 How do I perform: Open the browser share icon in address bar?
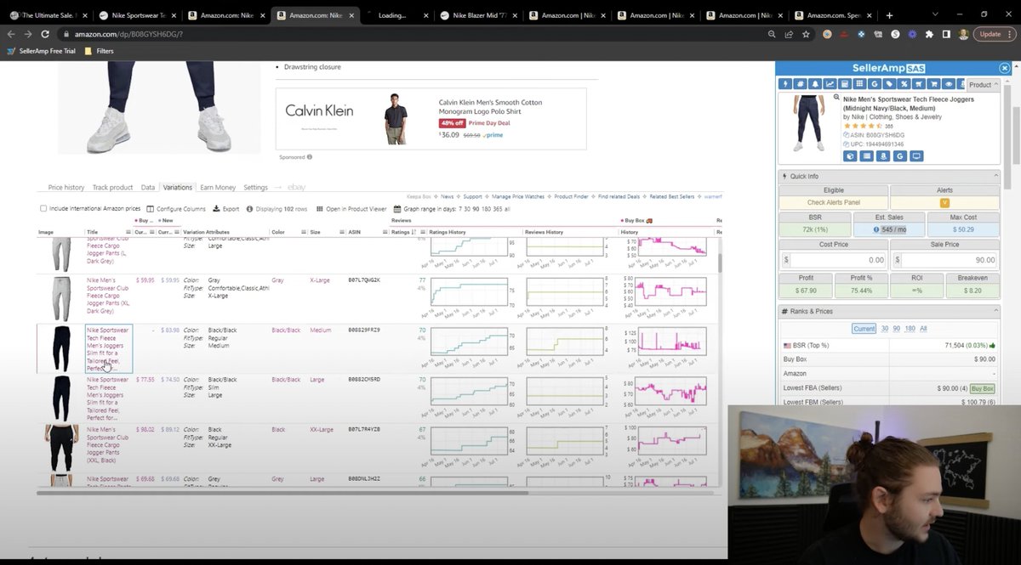tap(789, 34)
